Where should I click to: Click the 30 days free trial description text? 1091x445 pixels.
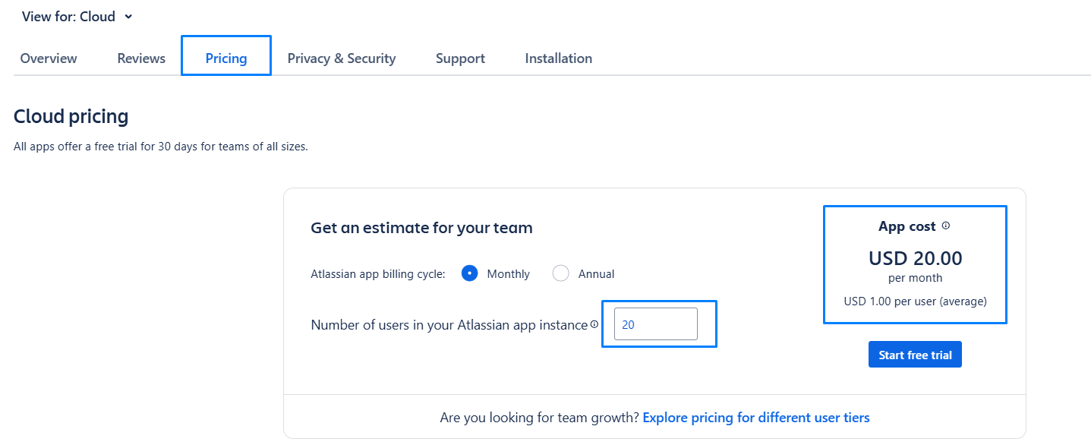(161, 147)
